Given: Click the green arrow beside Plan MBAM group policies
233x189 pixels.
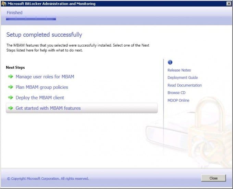Looking at the screenshot, I should tap(11, 87).
